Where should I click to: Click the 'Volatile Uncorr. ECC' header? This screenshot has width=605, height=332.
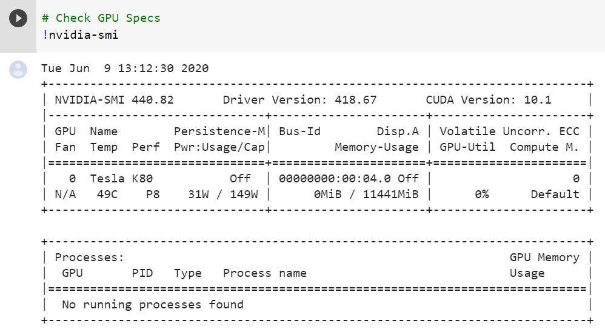(x=509, y=131)
